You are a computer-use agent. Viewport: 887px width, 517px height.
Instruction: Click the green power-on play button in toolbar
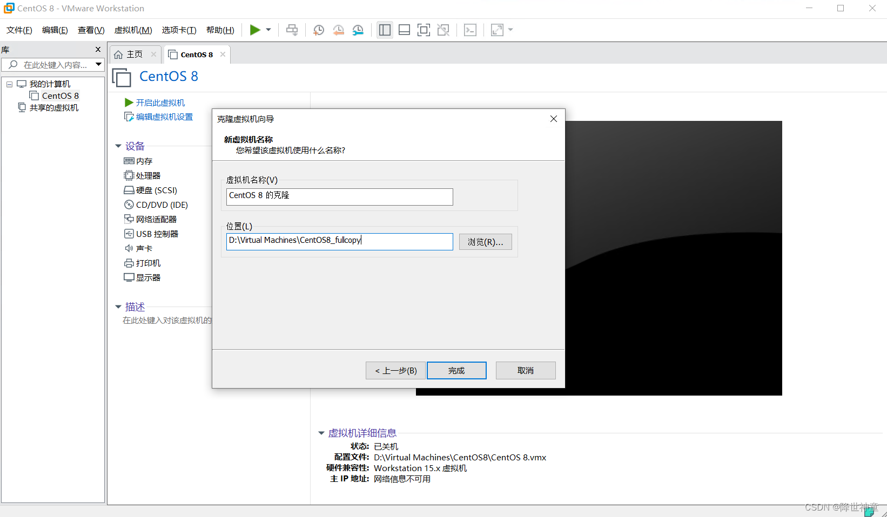(x=255, y=30)
